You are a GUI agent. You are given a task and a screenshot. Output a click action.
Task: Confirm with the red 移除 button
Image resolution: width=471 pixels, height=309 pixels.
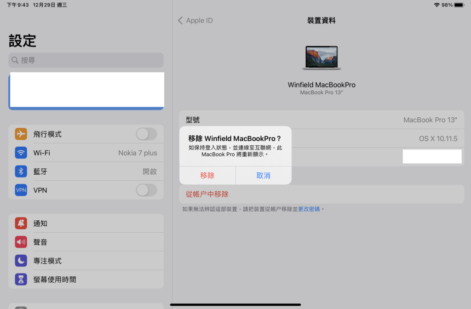click(207, 175)
